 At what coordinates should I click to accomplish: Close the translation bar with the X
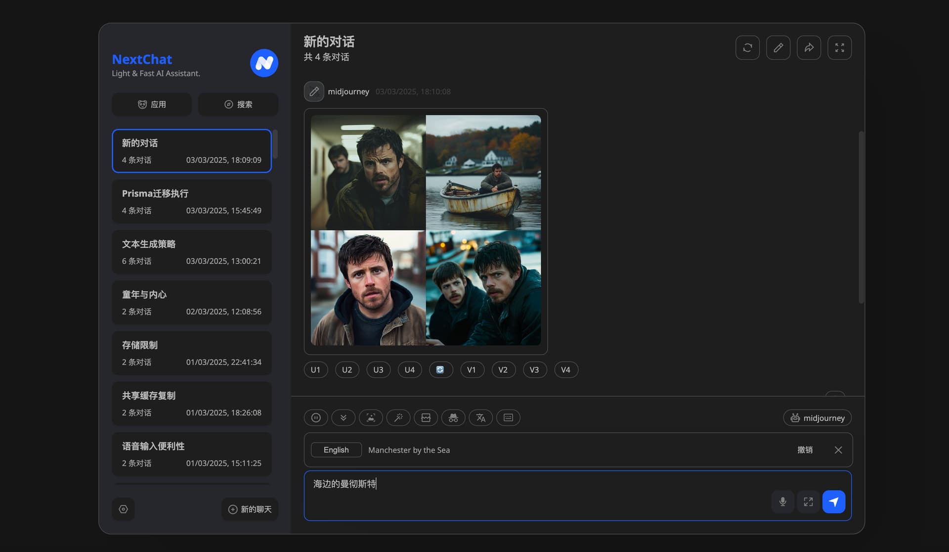coord(838,450)
